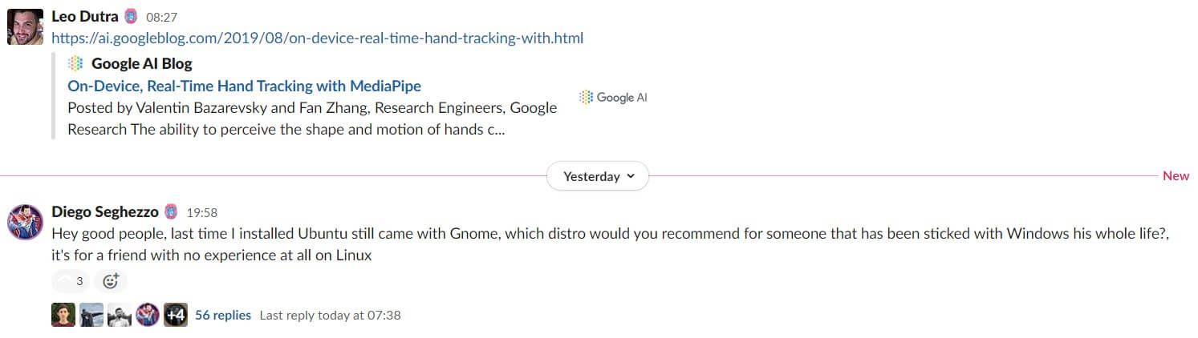The height and width of the screenshot is (338, 1198).
Task: Click the Google AI logo preview image
Action: click(x=613, y=97)
